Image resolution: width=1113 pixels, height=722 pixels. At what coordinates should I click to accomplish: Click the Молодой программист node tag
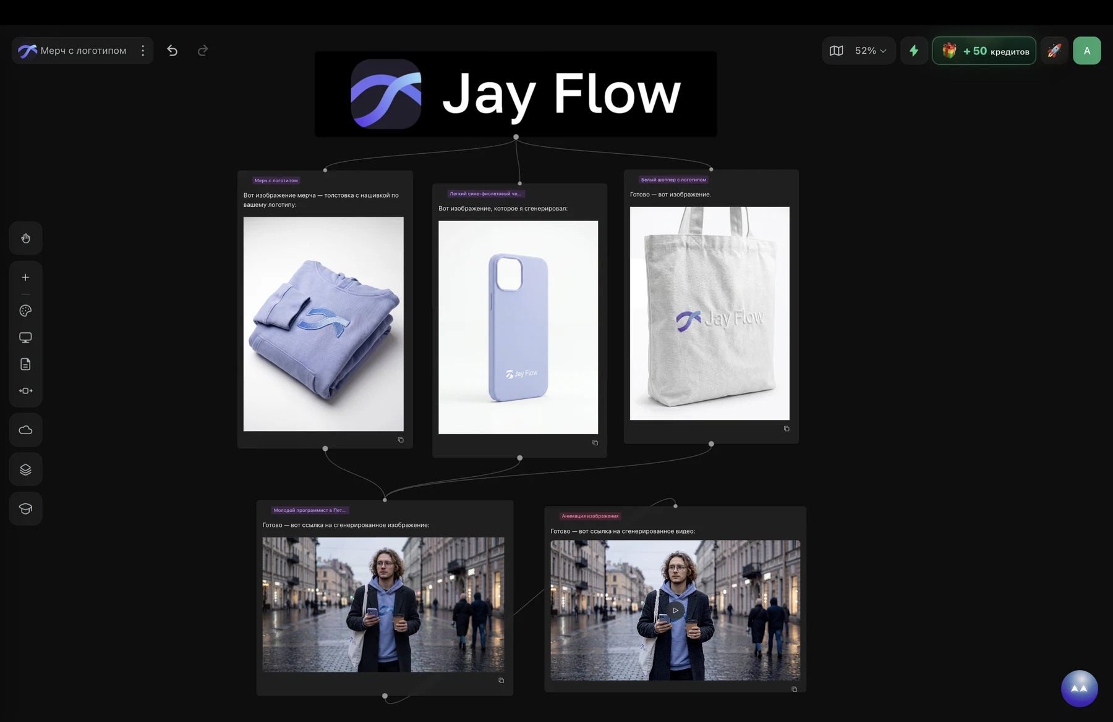pos(310,510)
